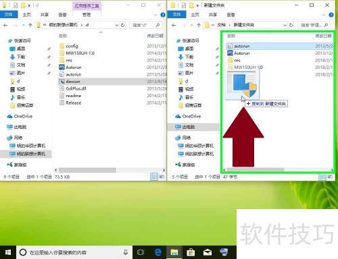Launch Microsoft Edge from the taskbar
Screen dimensions: 338x259
coord(158,252)
